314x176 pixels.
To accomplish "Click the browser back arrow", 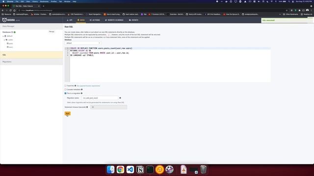I will [x=2, y=10].
